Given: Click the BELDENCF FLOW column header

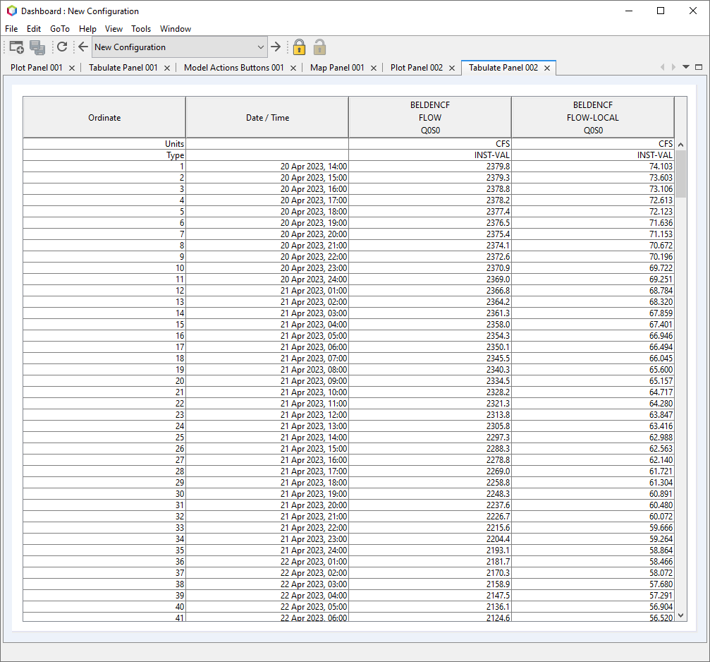Looking at the screenshot, I should (x=430, y=116).
